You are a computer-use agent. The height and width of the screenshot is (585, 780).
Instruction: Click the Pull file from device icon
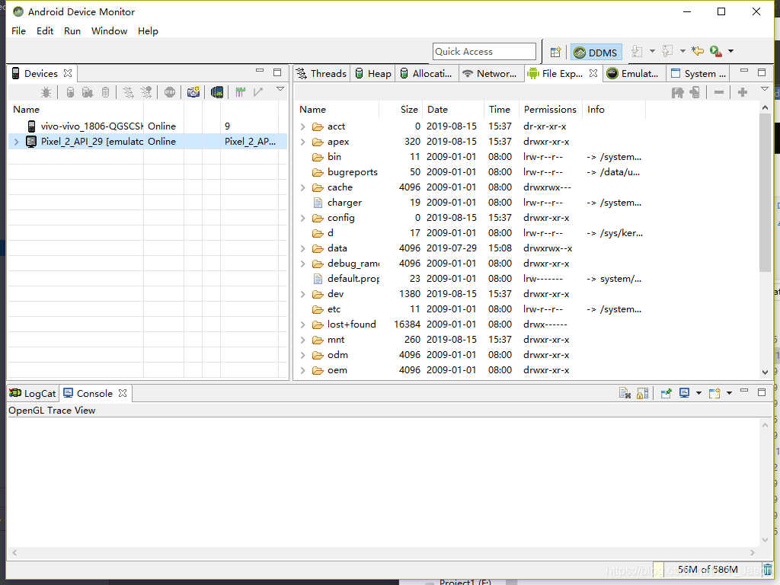[677, 92]
